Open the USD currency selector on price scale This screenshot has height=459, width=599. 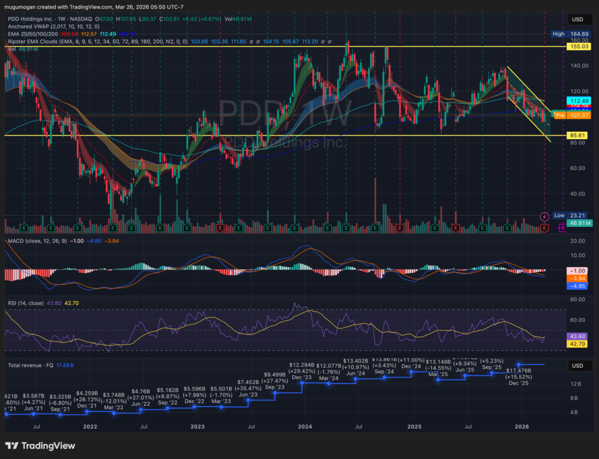(576, 19)
